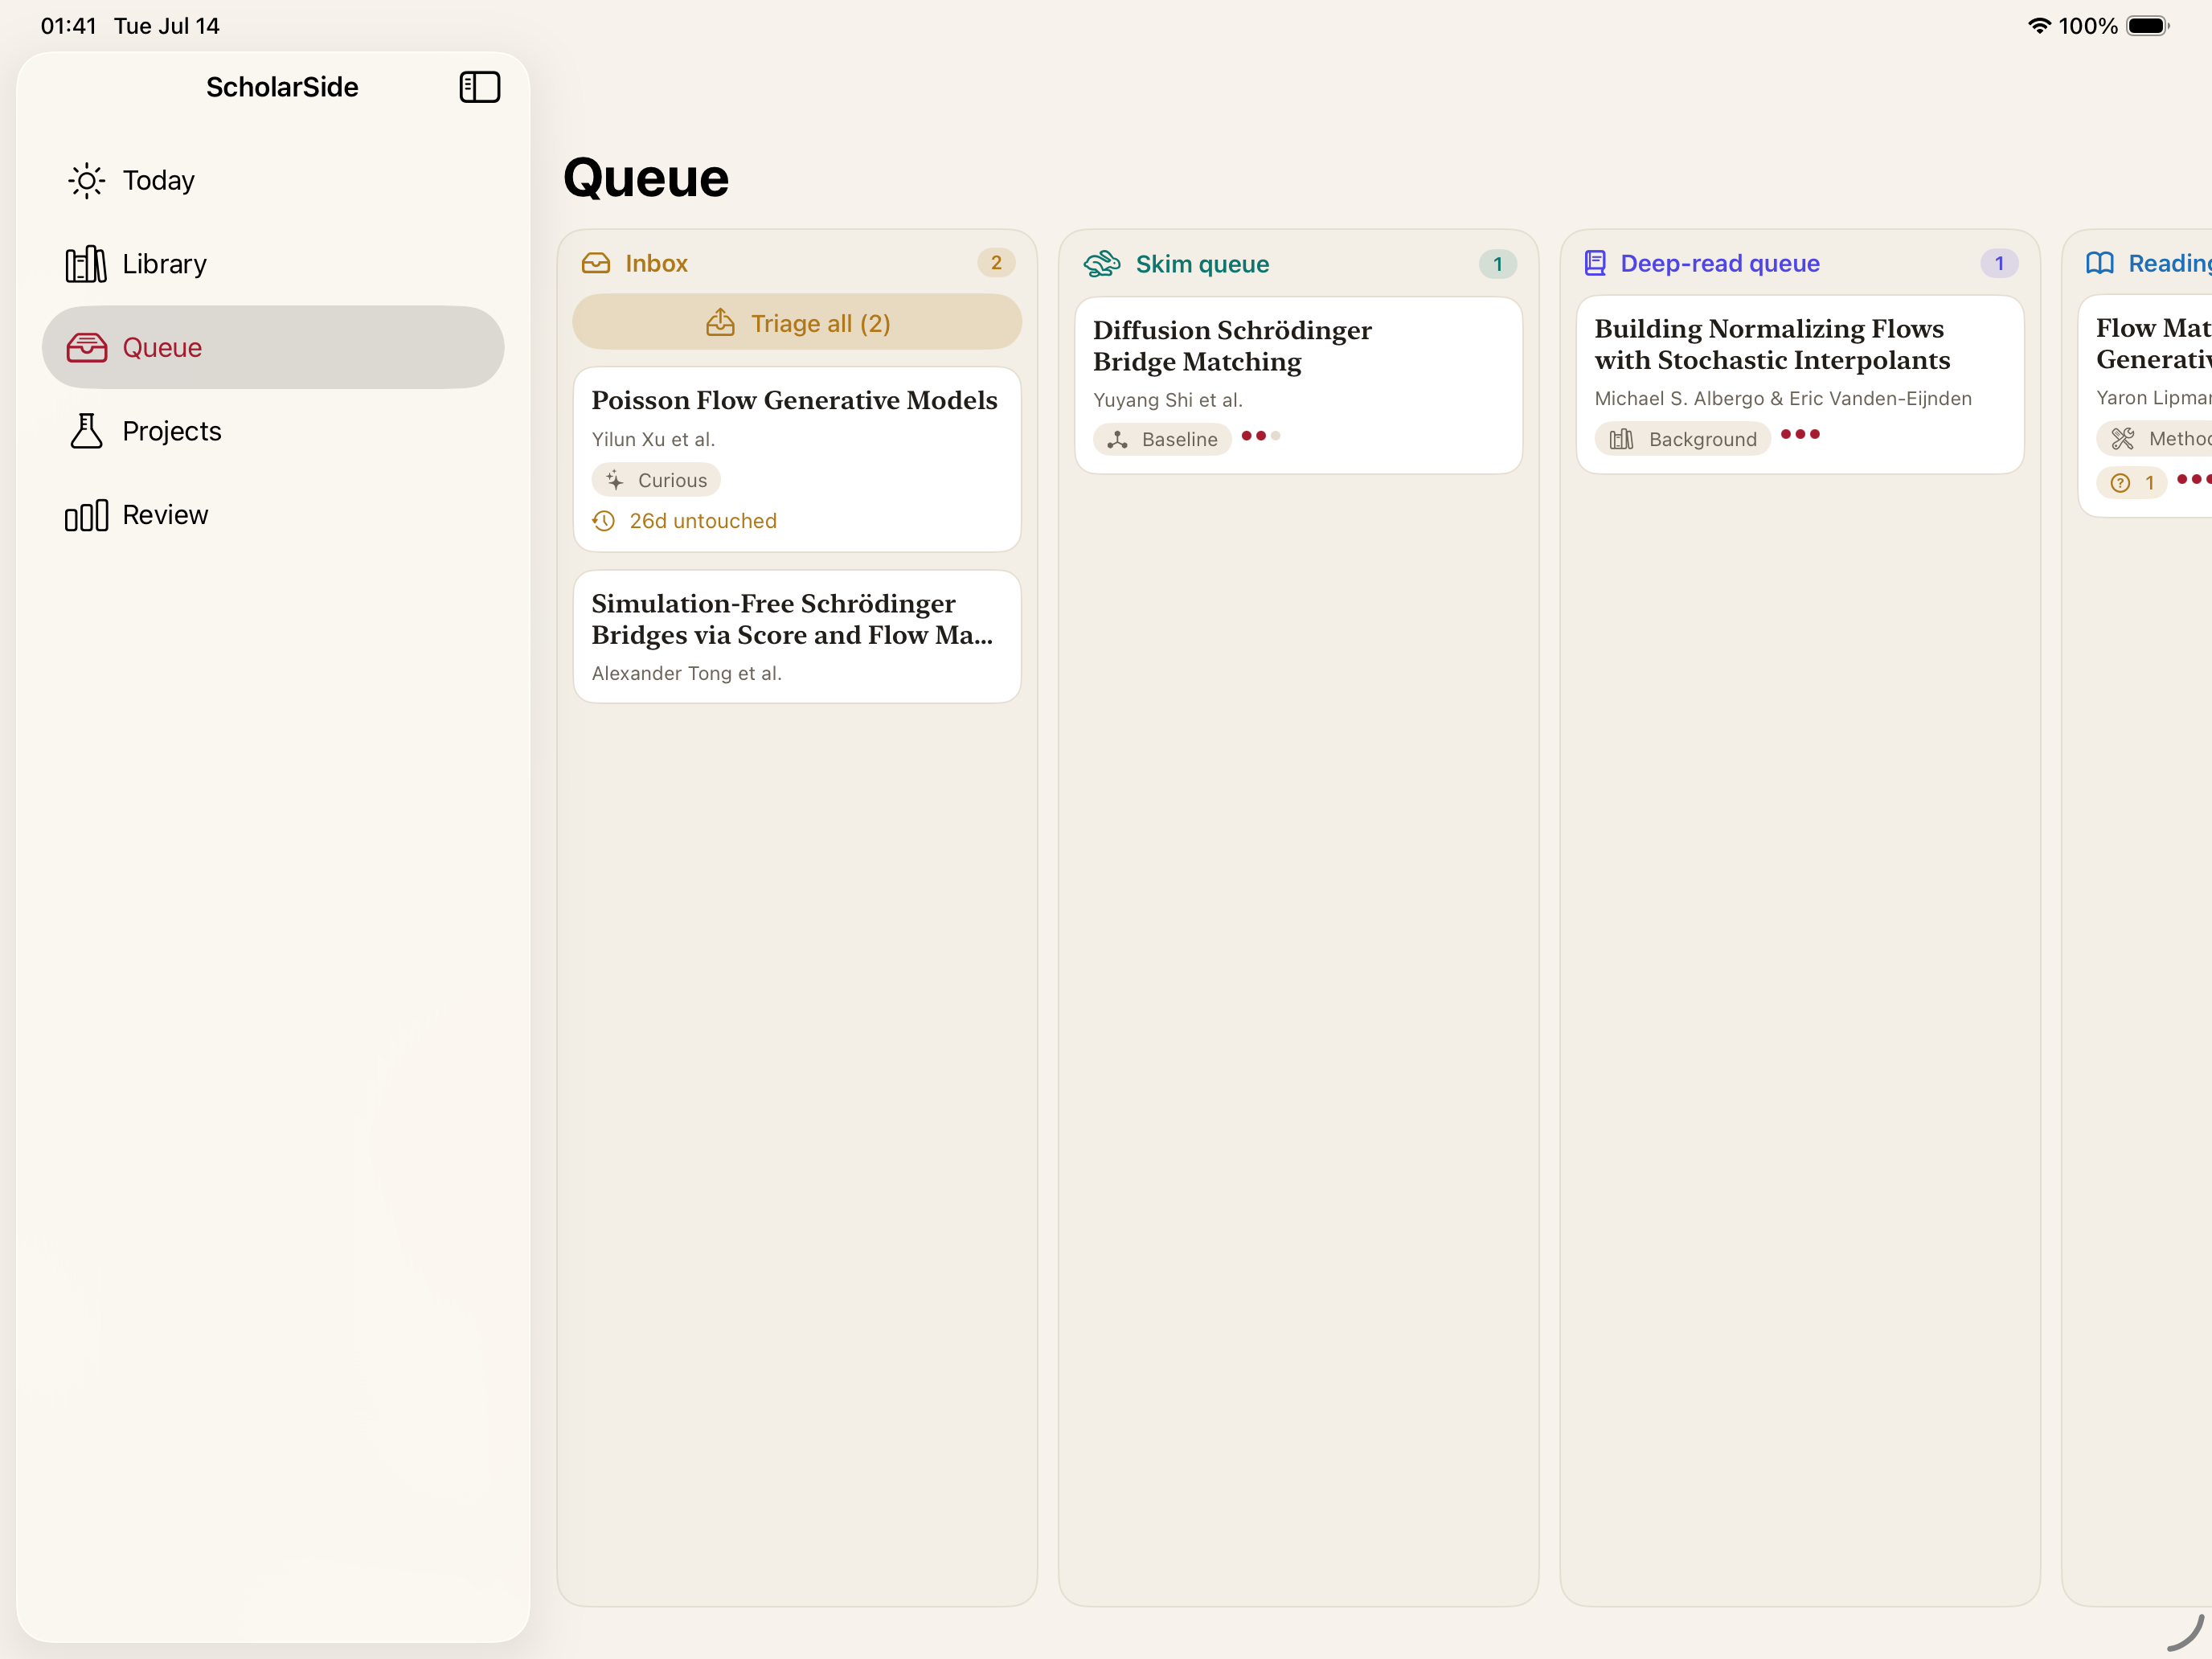
Task: Click the Background books icon
Action: tap(1622, 439)
